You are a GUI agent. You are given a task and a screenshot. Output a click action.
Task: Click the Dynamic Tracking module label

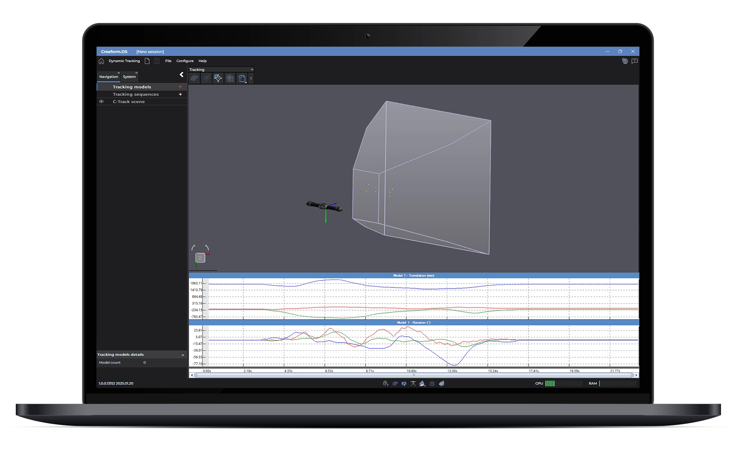(124, 61)
